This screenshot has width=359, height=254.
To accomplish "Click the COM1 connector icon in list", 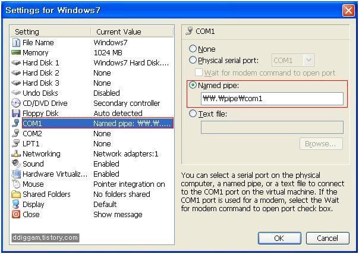I will [16, 123].
